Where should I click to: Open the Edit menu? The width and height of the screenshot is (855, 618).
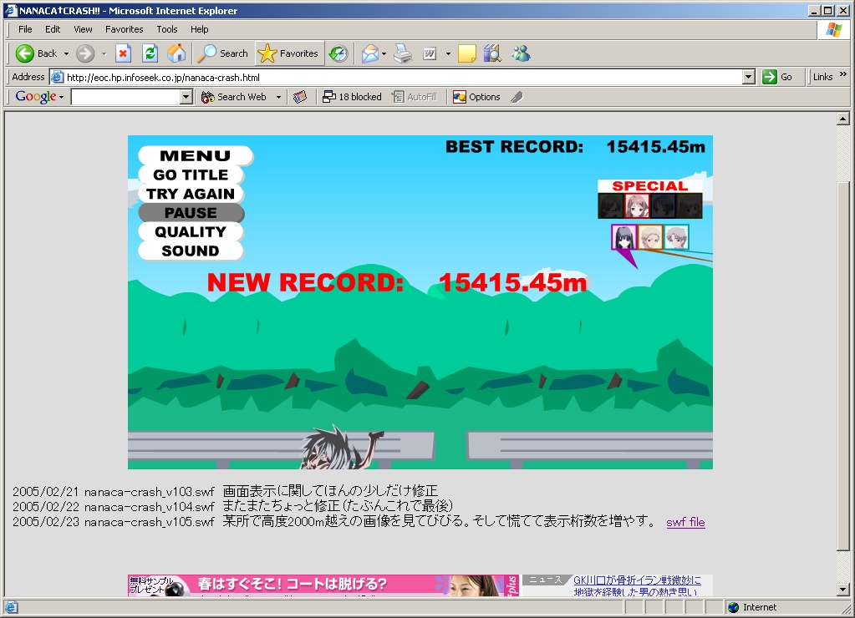pos(53,29)
